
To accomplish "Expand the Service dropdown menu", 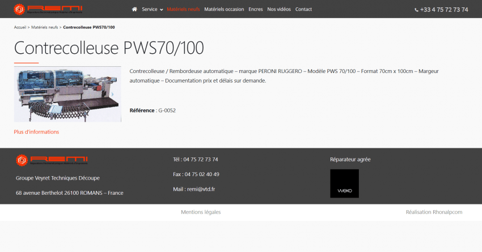I will (152, 9).
